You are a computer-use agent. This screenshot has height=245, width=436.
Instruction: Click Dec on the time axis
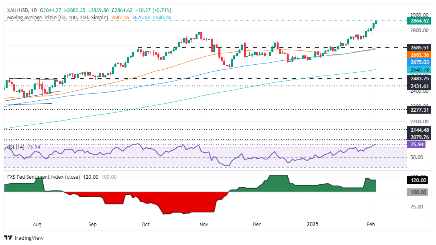pyautogui.click(x=257, y=225)
